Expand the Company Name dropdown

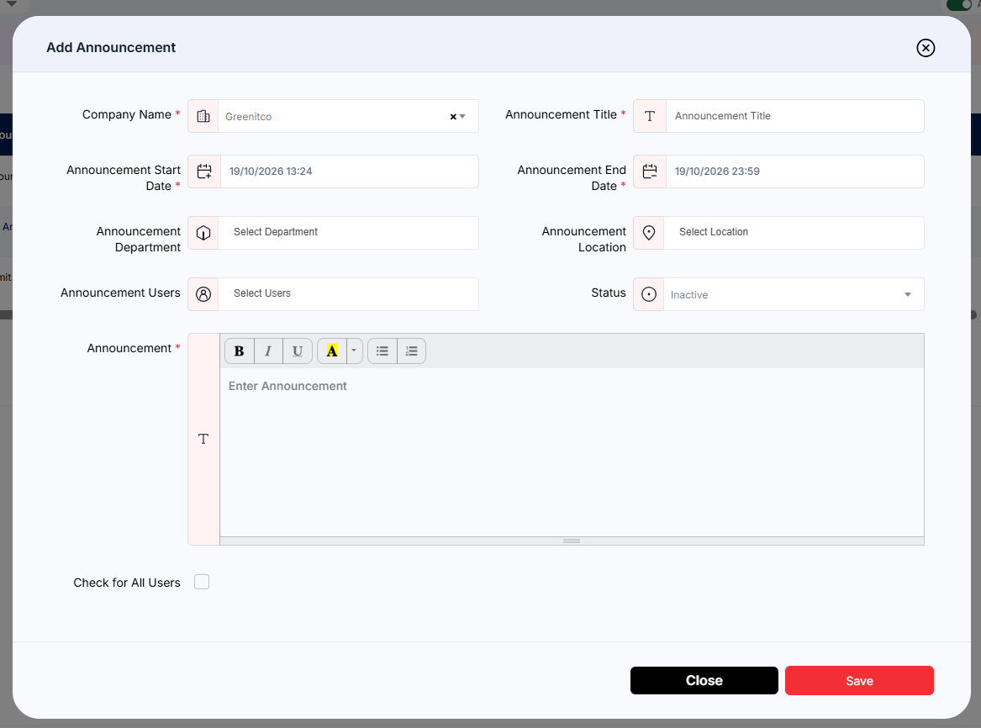[462, 117]
